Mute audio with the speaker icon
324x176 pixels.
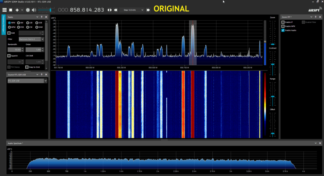[34, 10]
